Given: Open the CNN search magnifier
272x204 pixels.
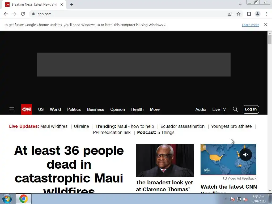Looking at the screenshot, I should [235, 109].
